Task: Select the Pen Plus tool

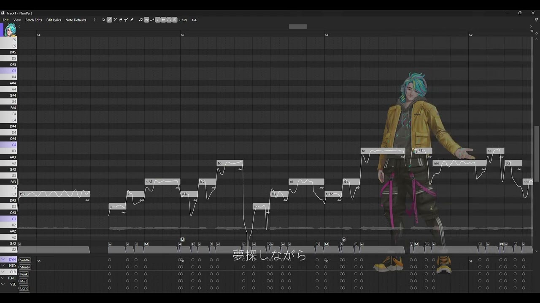Action: [115, 20]
